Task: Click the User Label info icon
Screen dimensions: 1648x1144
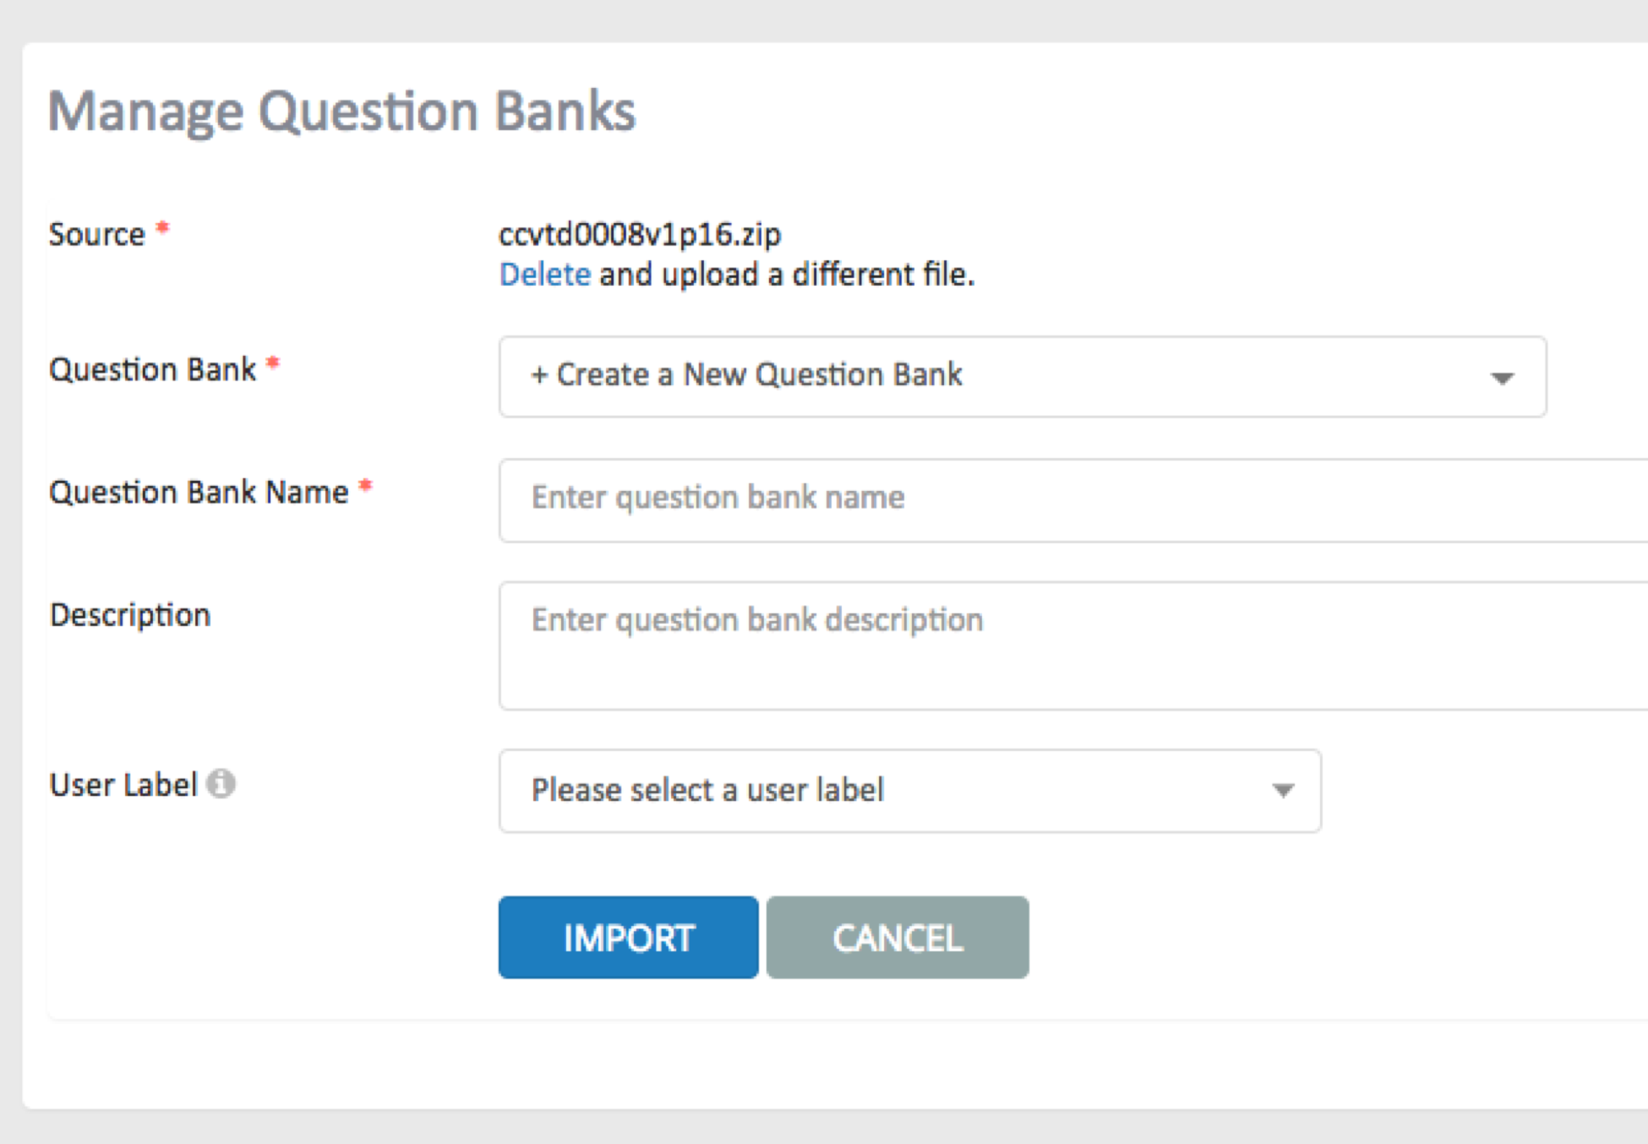Action: click(x=221, y=784)
